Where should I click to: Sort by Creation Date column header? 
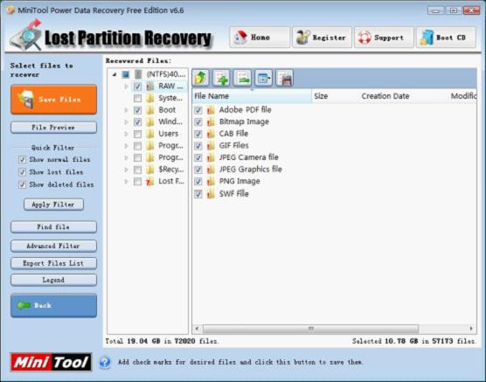coord(404,96)
